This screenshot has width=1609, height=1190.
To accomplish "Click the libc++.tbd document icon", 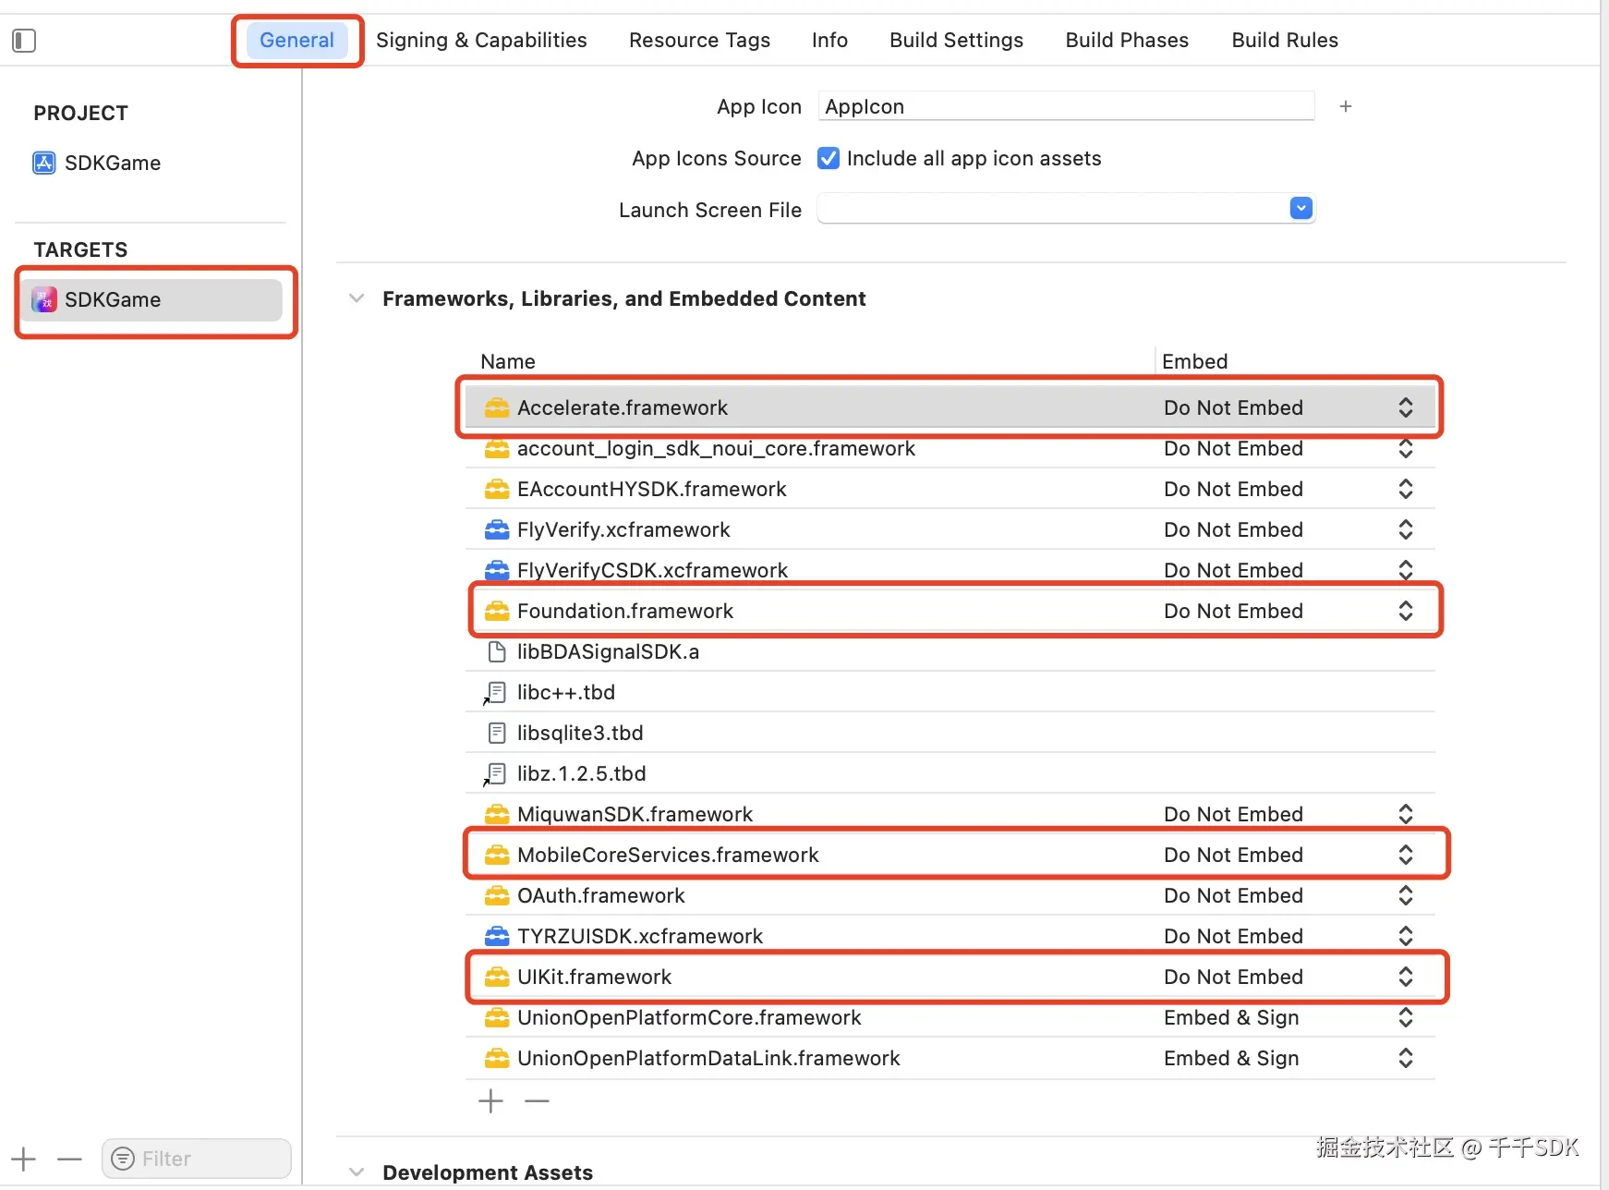I will click(x=496, y=693).
